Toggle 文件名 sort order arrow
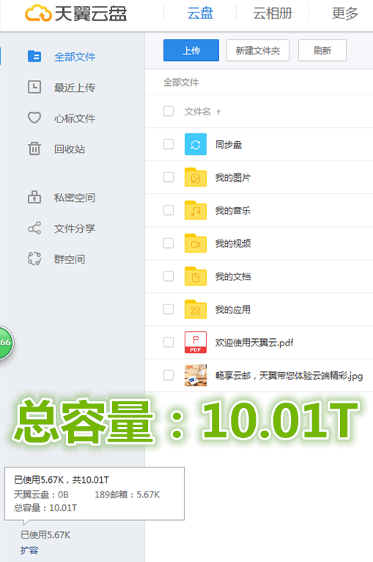This screenshot has width=373, height=562. tap(218, 112)
